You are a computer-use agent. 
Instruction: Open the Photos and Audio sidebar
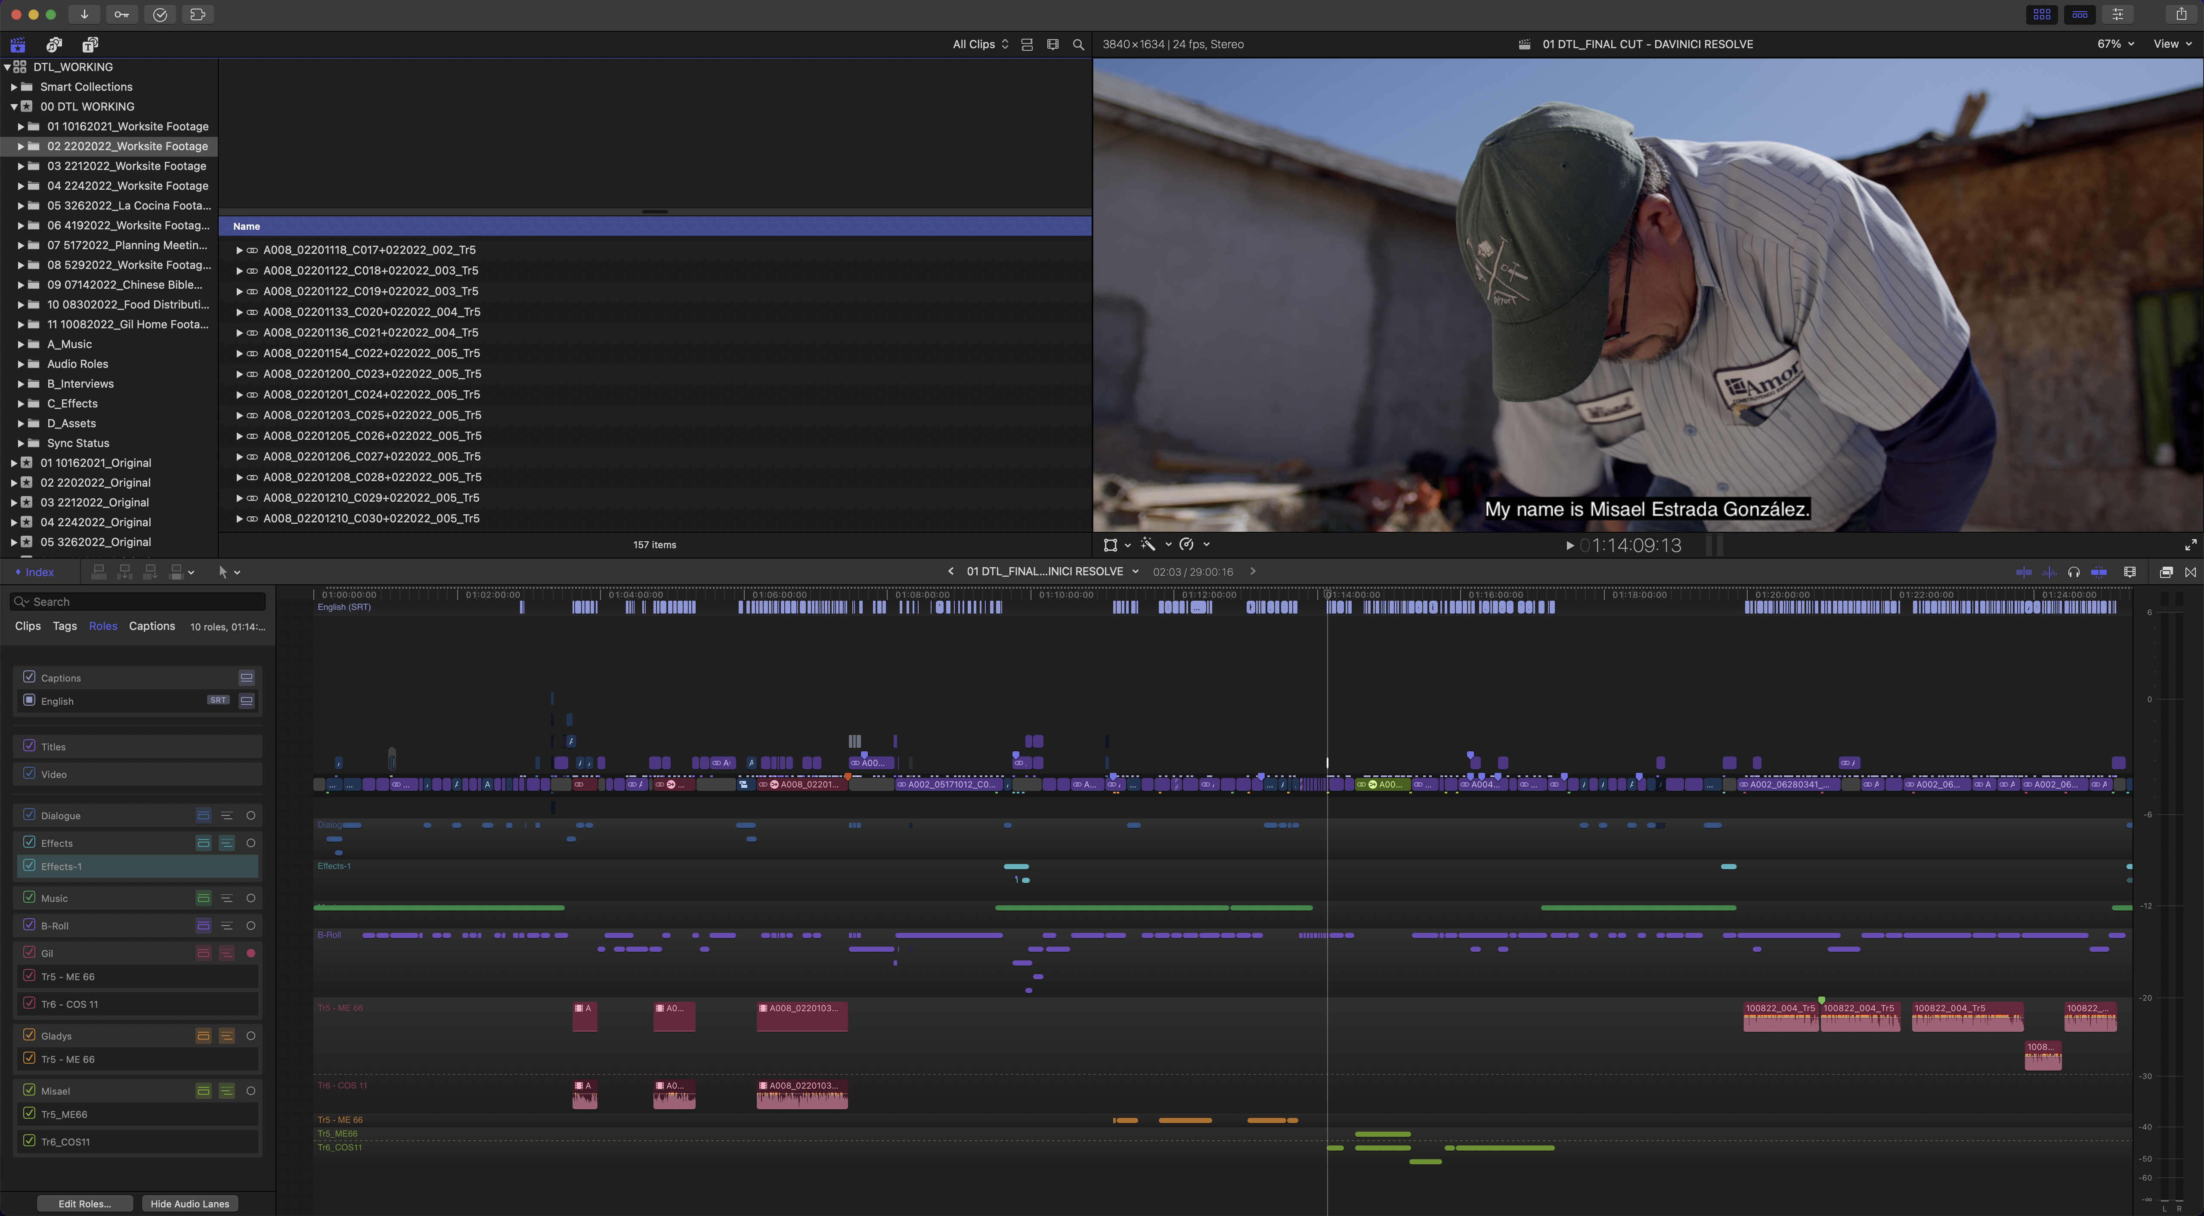54,44
